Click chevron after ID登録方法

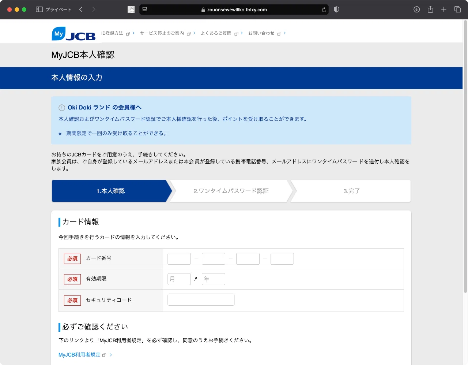(x=133, y=33)
